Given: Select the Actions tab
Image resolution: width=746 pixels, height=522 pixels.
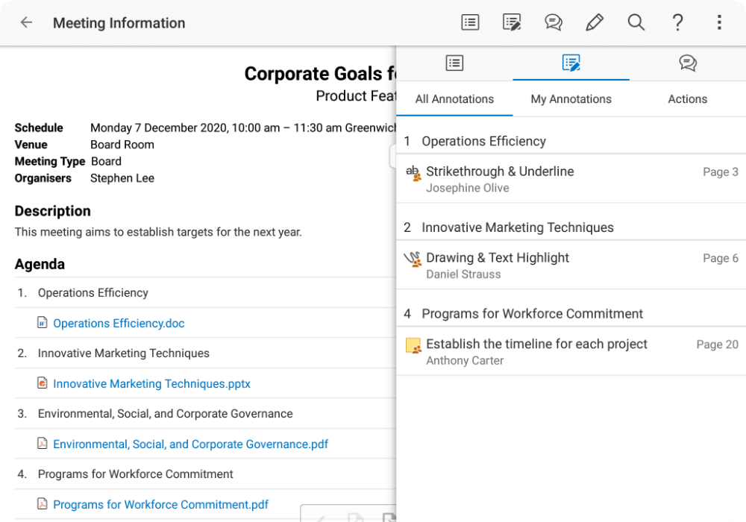Looking at the screenshot, I should [x=687, y=99].
